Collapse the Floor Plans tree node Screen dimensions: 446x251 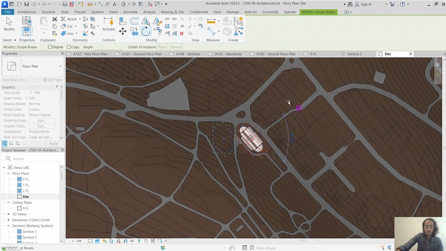9,173
